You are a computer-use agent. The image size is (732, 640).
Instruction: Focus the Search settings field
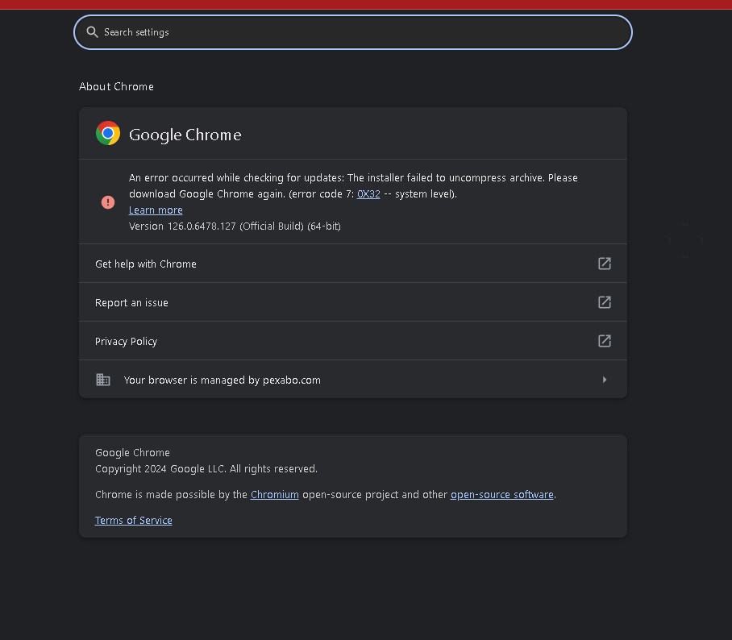[x=353, y=32]
